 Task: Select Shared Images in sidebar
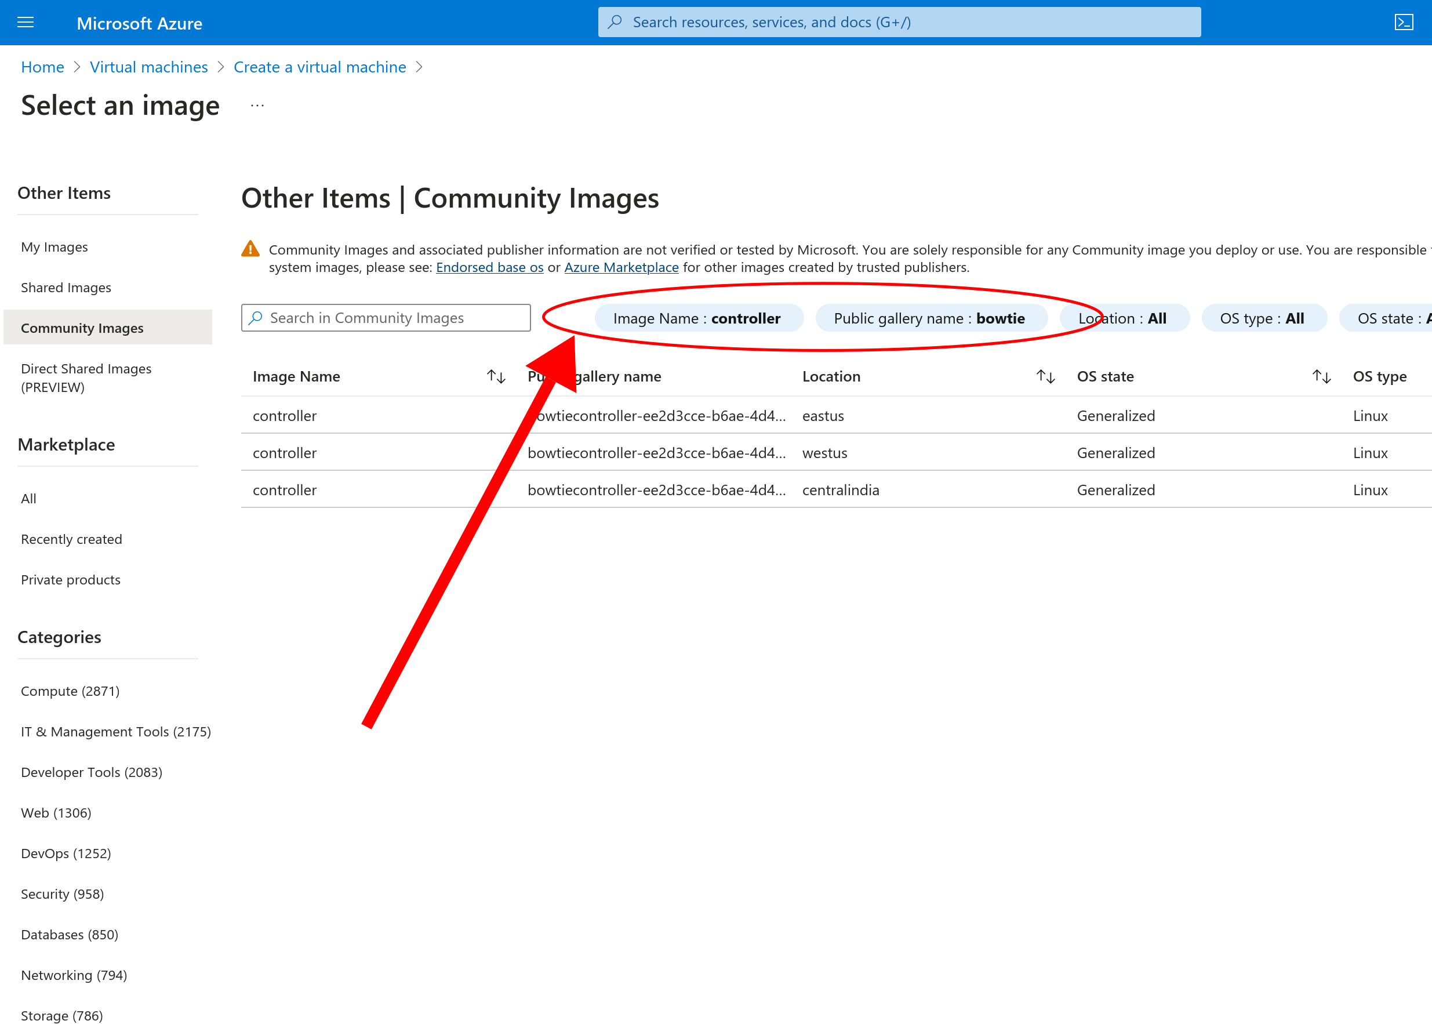[66, 288]
